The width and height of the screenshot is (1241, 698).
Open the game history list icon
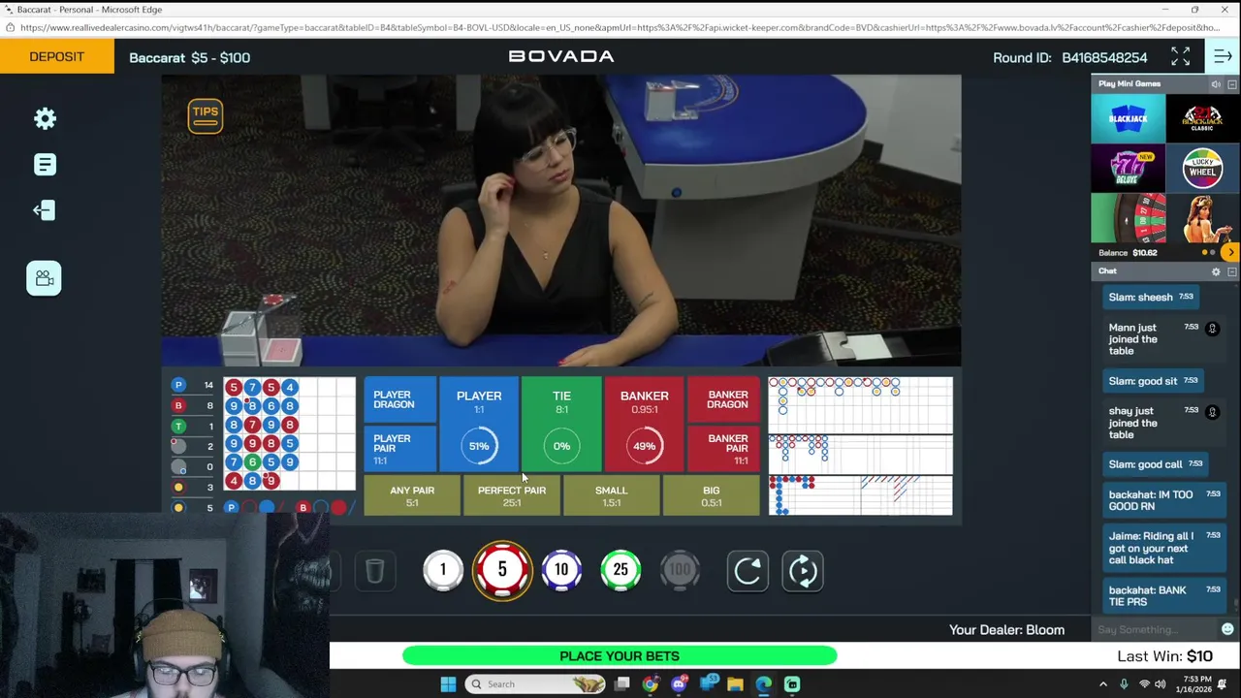click(45, 164)
